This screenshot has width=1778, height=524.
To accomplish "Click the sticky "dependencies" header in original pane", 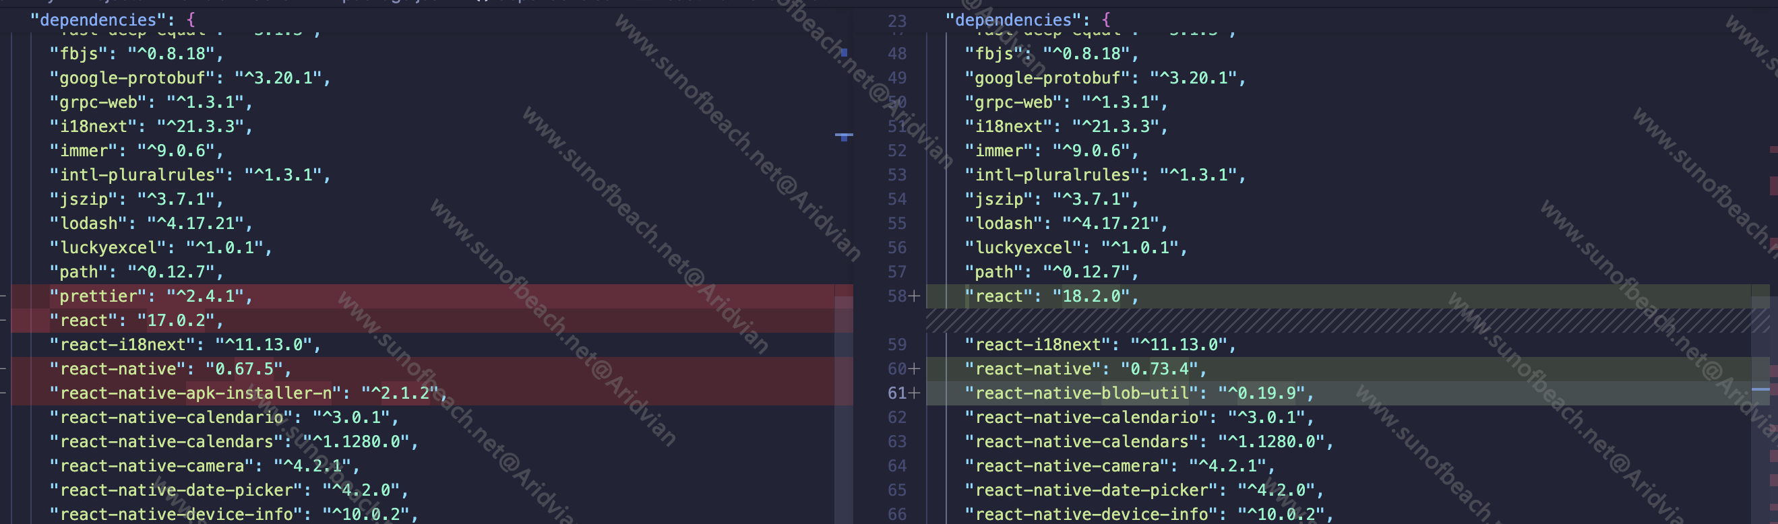I will 113,20.
